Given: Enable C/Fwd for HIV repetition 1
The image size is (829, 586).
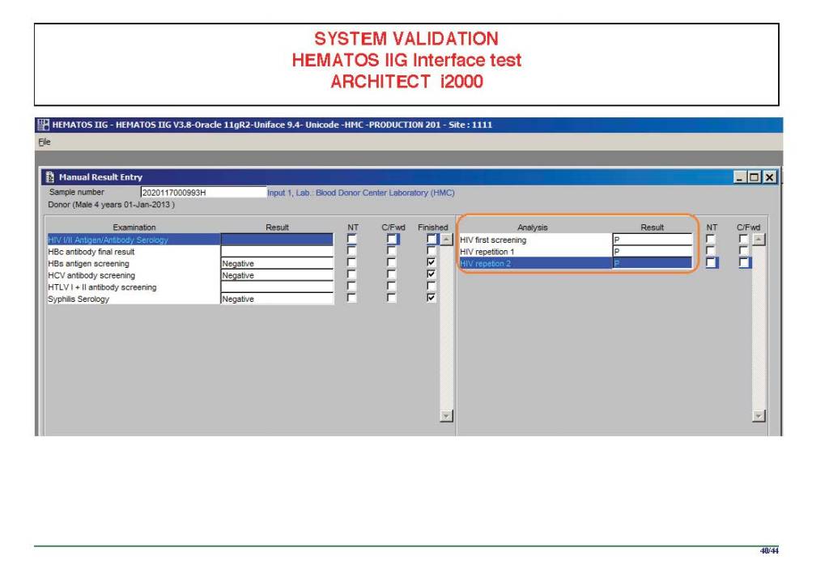Looking at the screenshot, I should [x=744, y=252].
